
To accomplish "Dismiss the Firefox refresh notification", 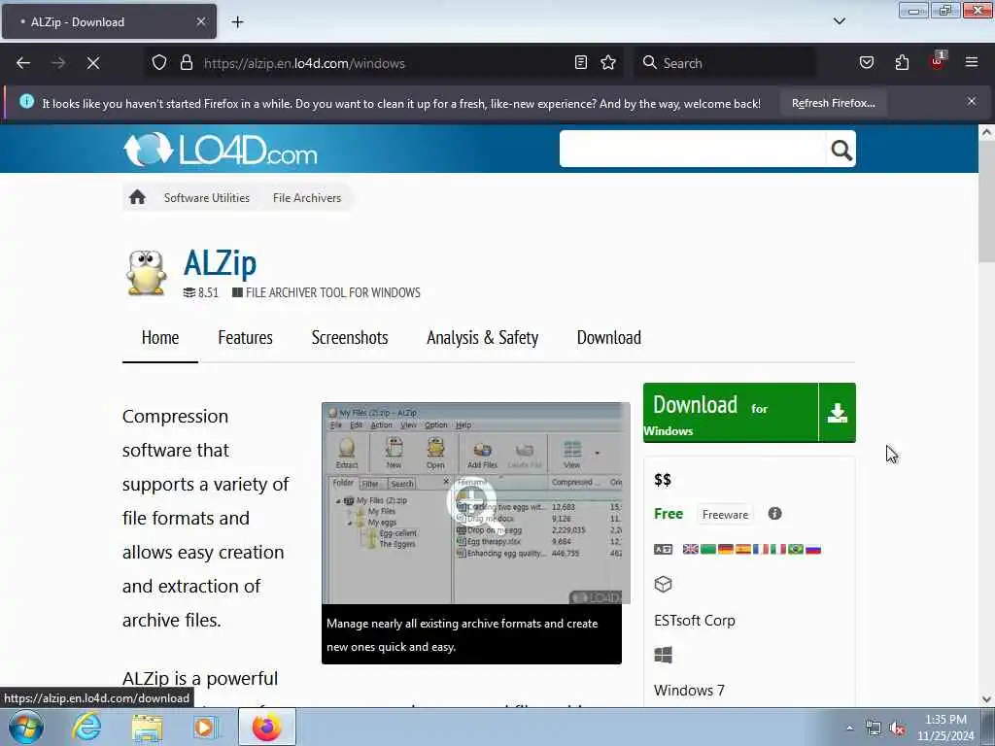I will pos(971,101).
